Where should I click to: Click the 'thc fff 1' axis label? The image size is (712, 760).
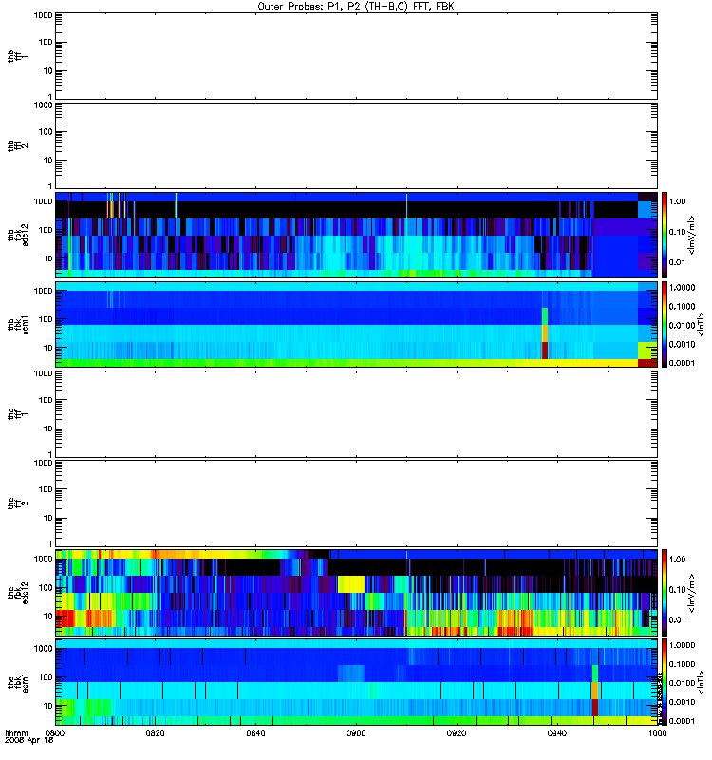point(18,414)
